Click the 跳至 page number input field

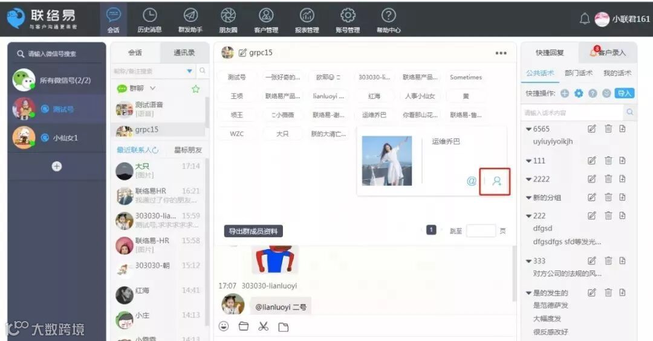coord(481,231)
